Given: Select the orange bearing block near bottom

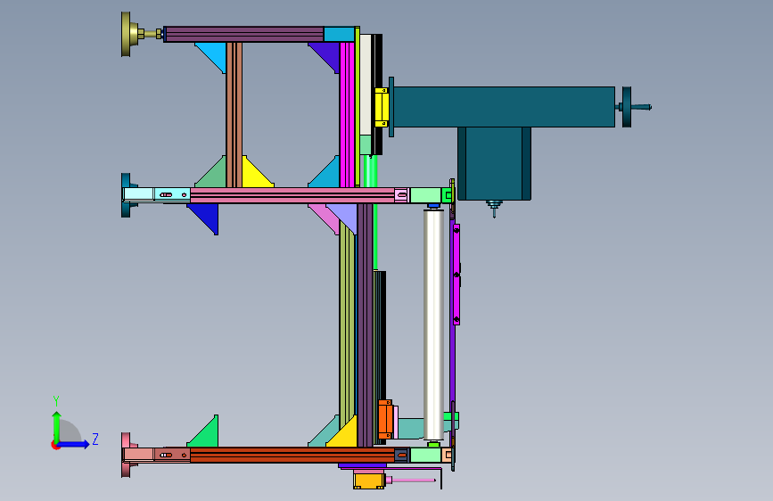Looking at the screenshot, I should [x=385, y=419].
